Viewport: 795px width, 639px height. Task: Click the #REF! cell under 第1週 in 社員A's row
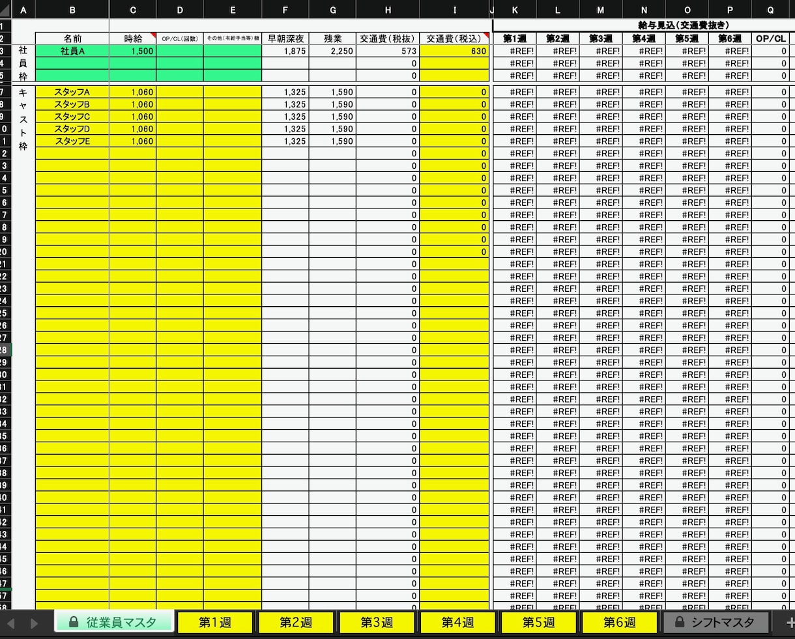pos(515,51)
